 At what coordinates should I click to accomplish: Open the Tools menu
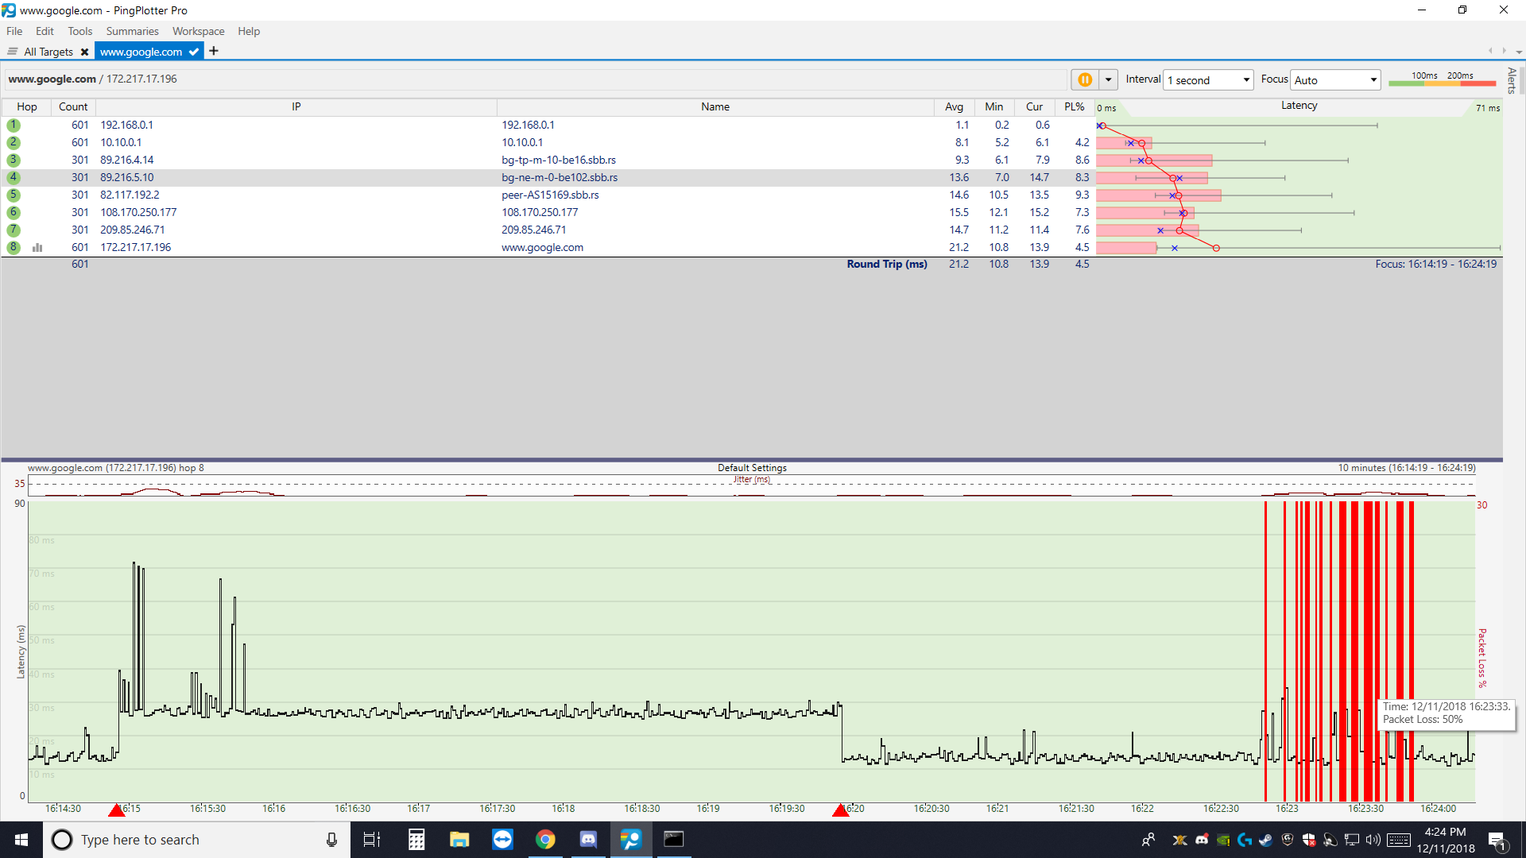[x=79, y=31]
